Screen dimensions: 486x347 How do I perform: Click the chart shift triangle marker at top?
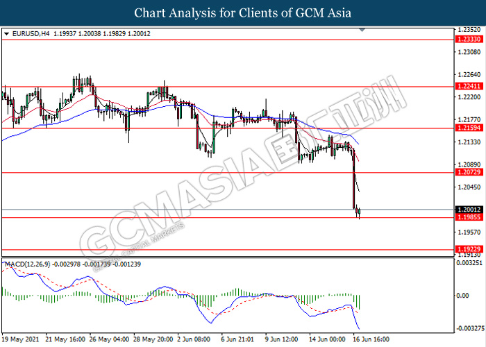(362, 30)
